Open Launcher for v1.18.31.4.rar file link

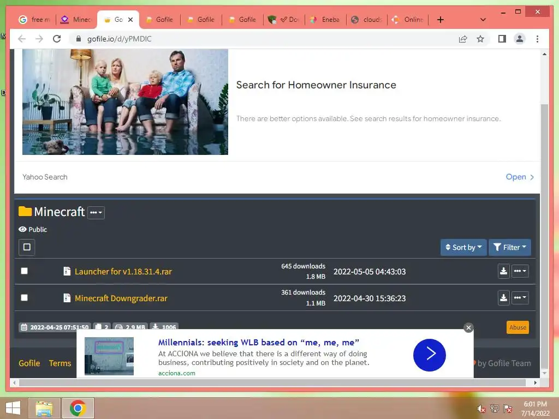123,272
